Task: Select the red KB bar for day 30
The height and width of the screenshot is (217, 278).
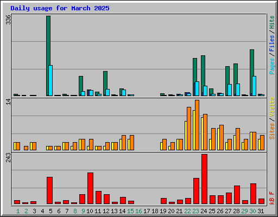Action: pyautogui.click(x=253, y=194)
